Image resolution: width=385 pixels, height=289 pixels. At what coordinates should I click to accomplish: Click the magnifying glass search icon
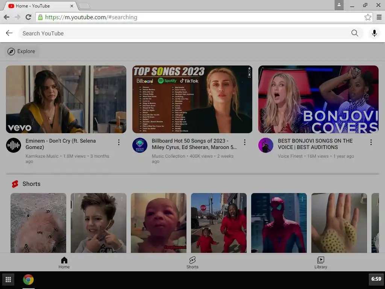(355, 33)
